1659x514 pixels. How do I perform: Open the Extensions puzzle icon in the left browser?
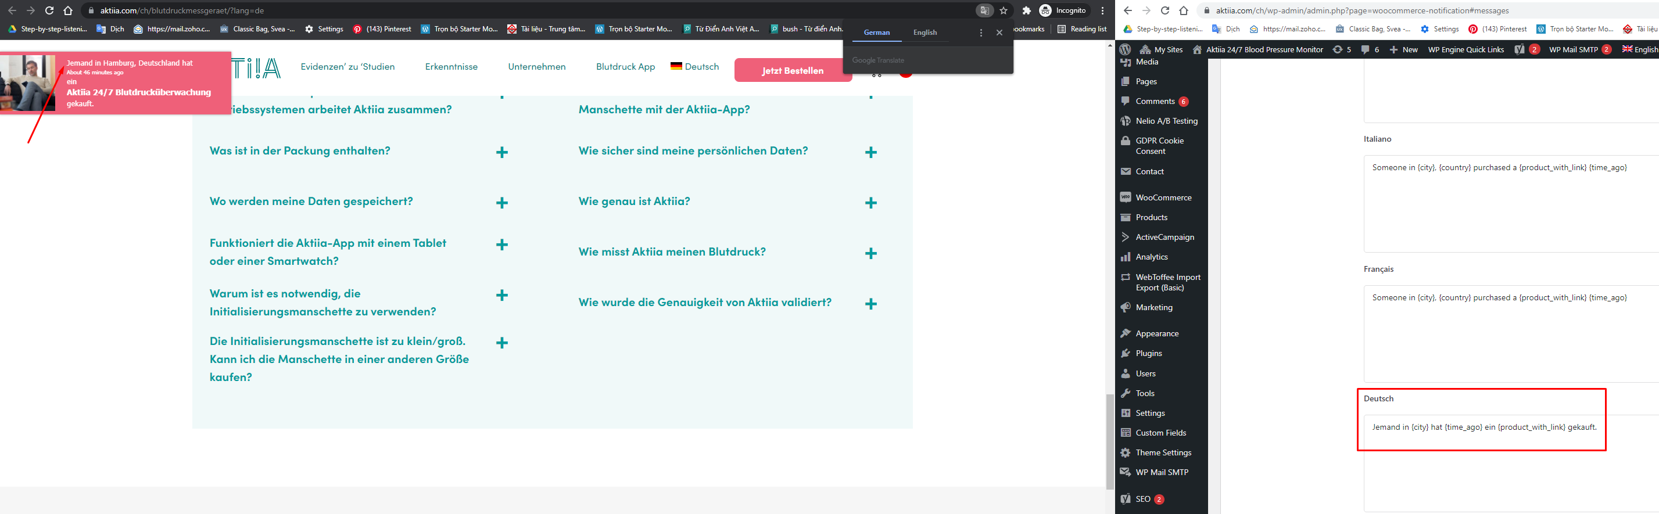[x=1027, y=10]
